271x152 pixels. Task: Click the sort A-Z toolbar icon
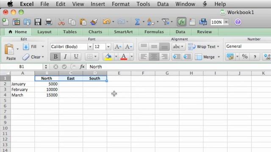pyautogui.click(x=151, y=22)
